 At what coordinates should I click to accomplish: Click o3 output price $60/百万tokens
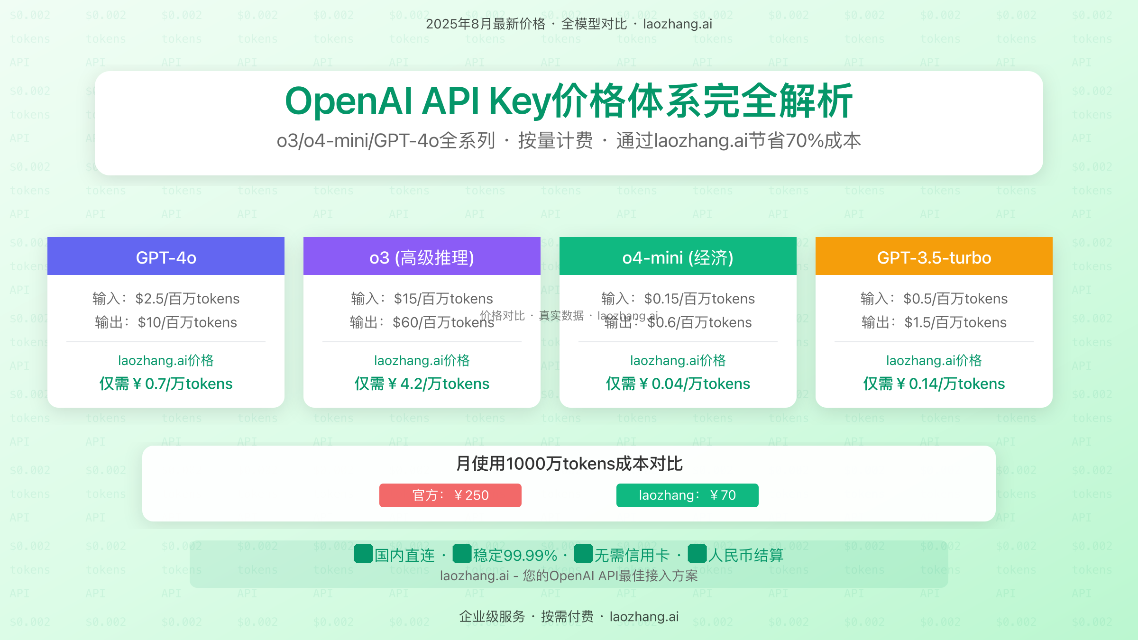[443, 322]
